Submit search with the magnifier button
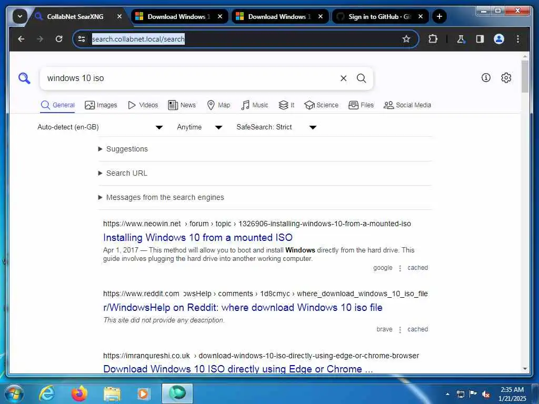This screenshot has height=404, width=539. (361, 78)
